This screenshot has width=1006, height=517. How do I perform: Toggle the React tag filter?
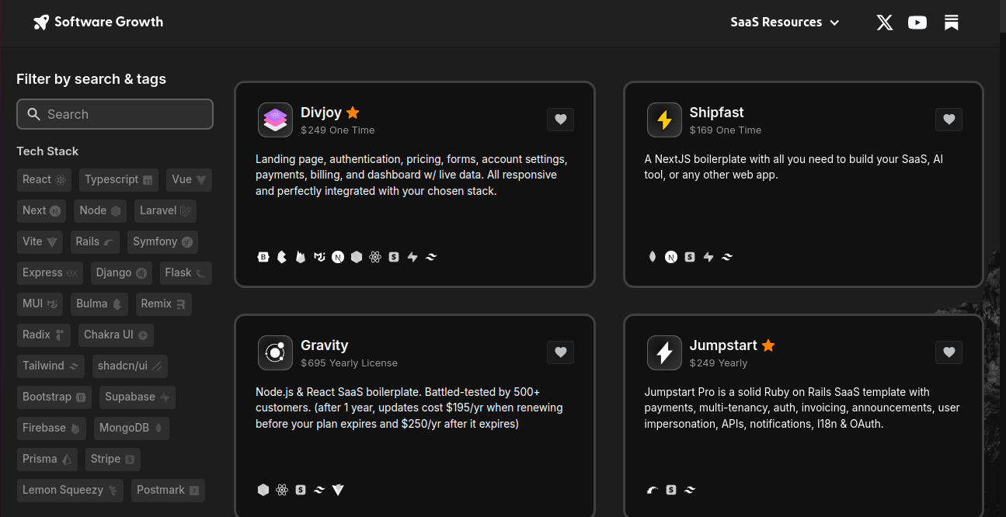click(x=44, y=179)
